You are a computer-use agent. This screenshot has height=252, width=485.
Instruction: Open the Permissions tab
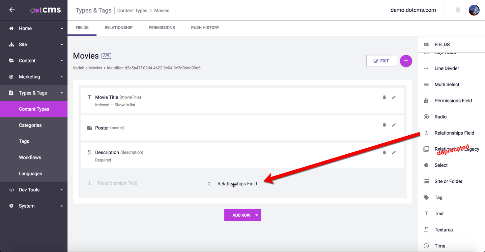[162, 28]
